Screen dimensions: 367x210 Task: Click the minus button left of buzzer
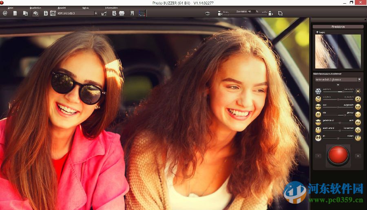[x=318, y=155]
